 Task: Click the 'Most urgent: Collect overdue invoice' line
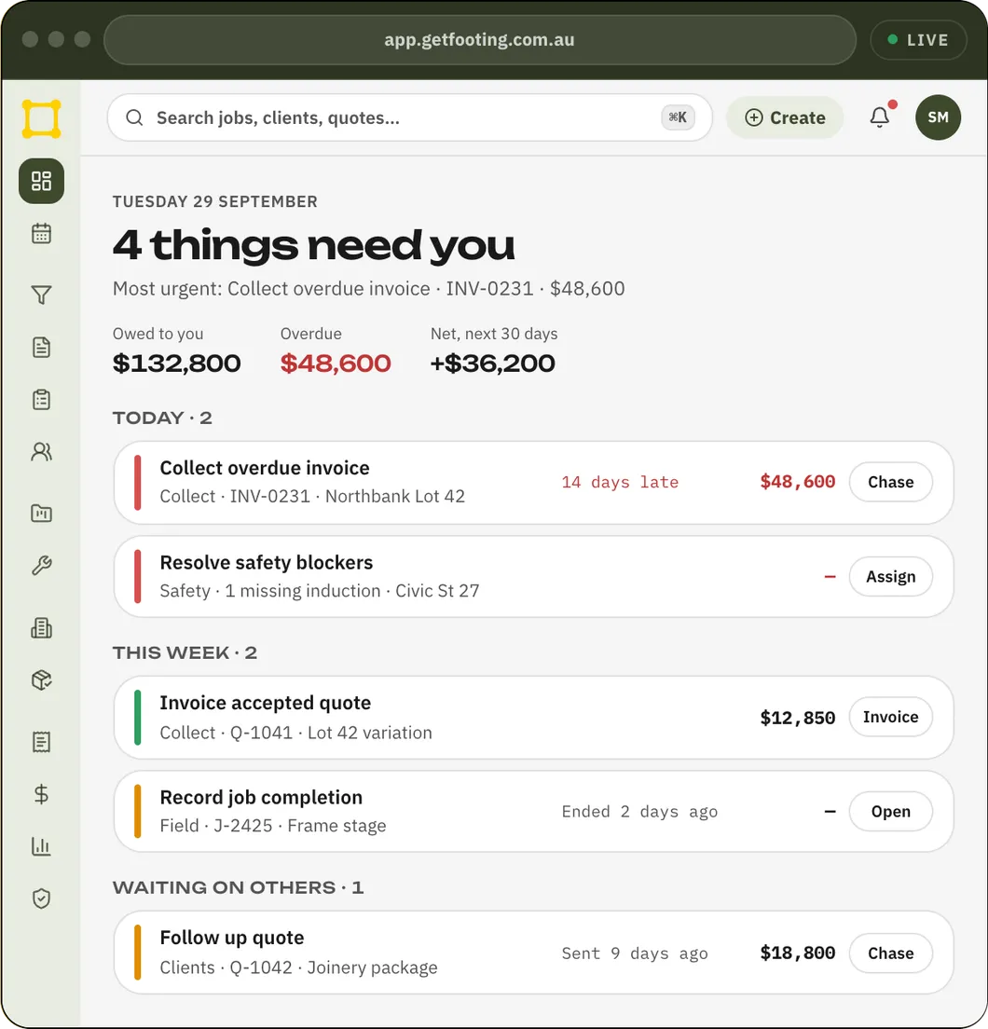coord(369,288)
